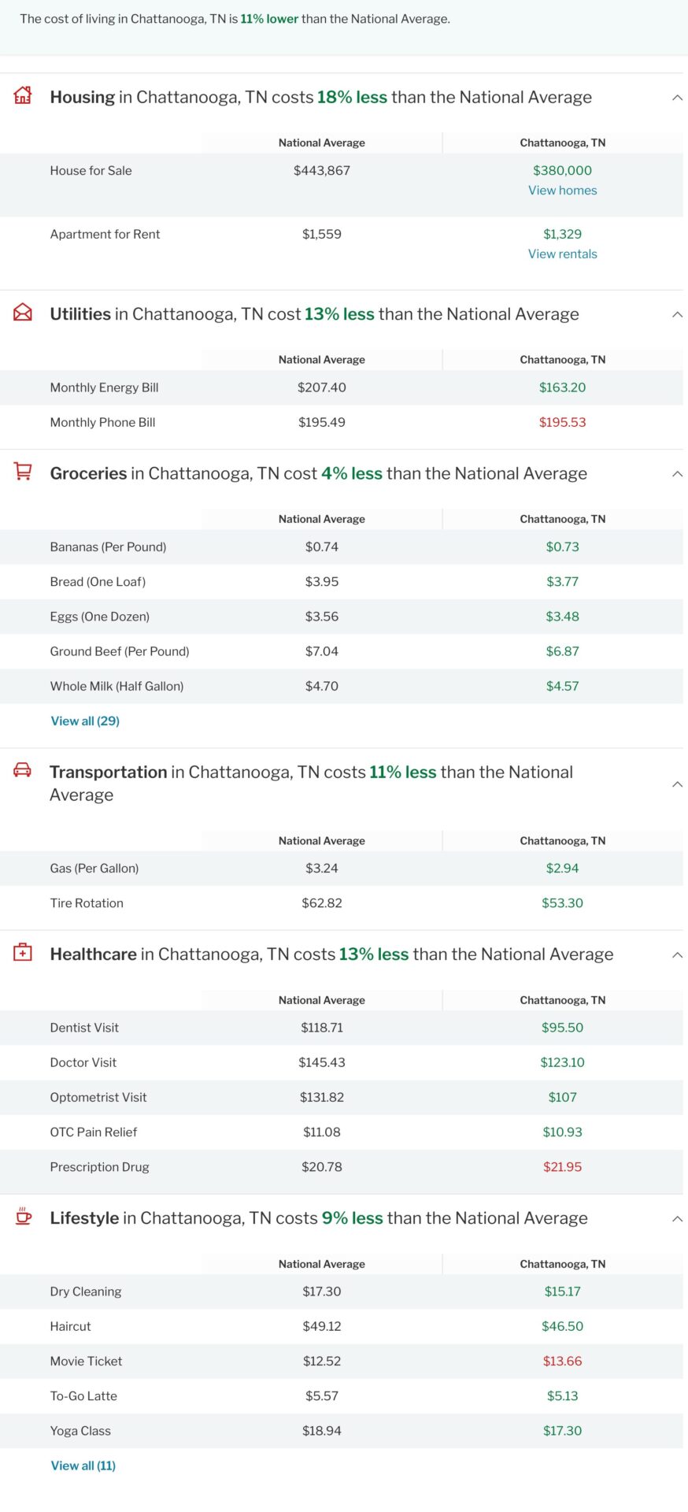Screen dimensions: 688x1512
Task: Open the View rentals link
Action: coord(562,254)
